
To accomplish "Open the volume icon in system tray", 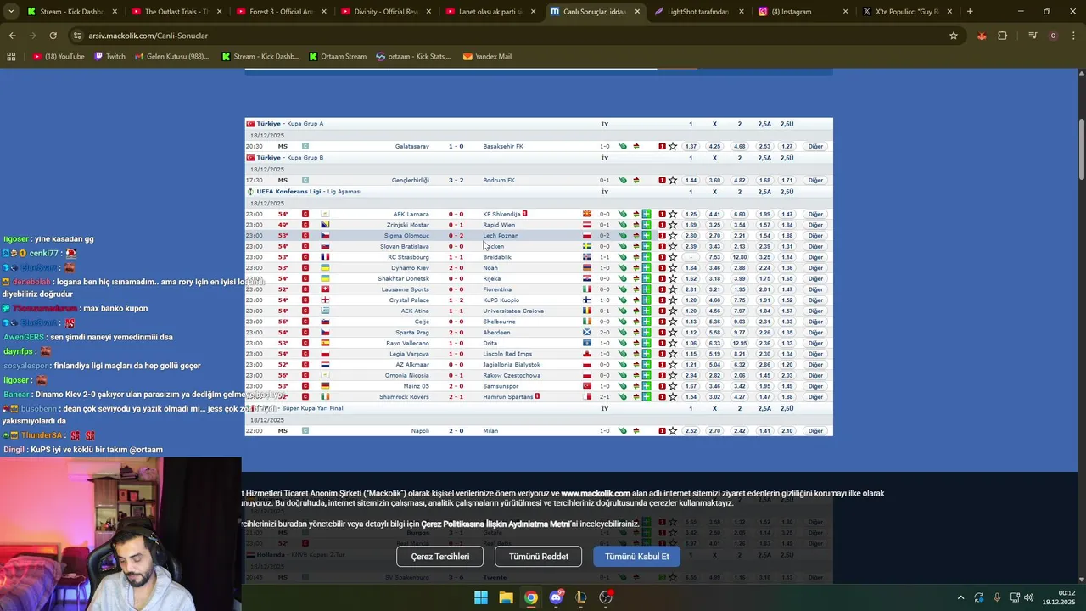I will pos(1028,597).
